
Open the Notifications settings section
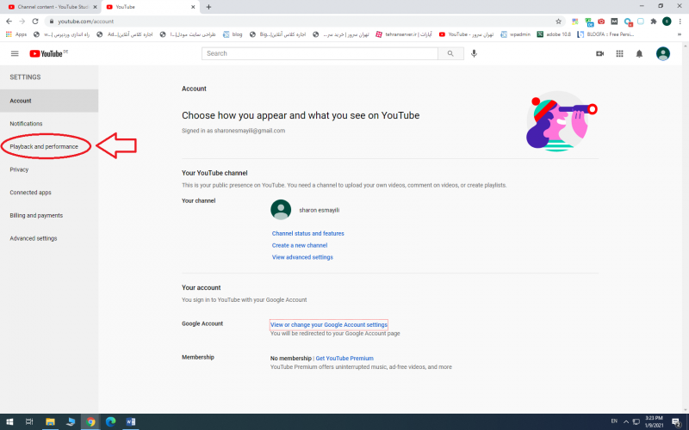click(26, 124)
